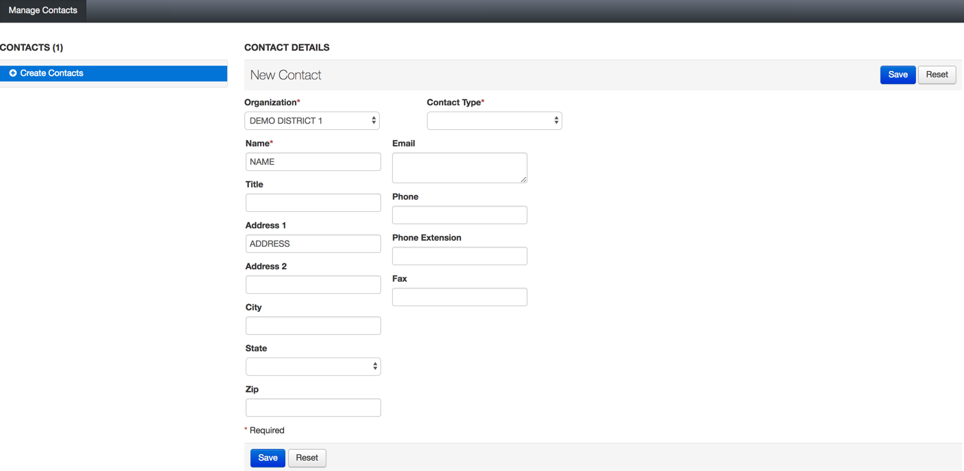Click into the Zip field

point(313,408)
